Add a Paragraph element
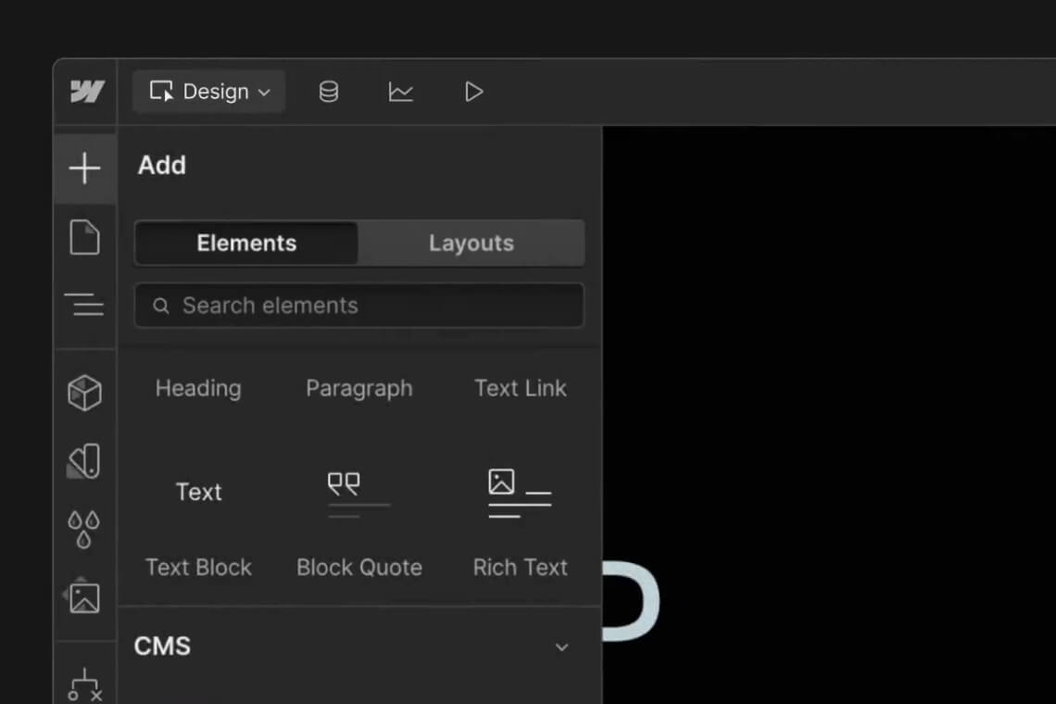This screenshot has height=704, width=1056. 359,389
